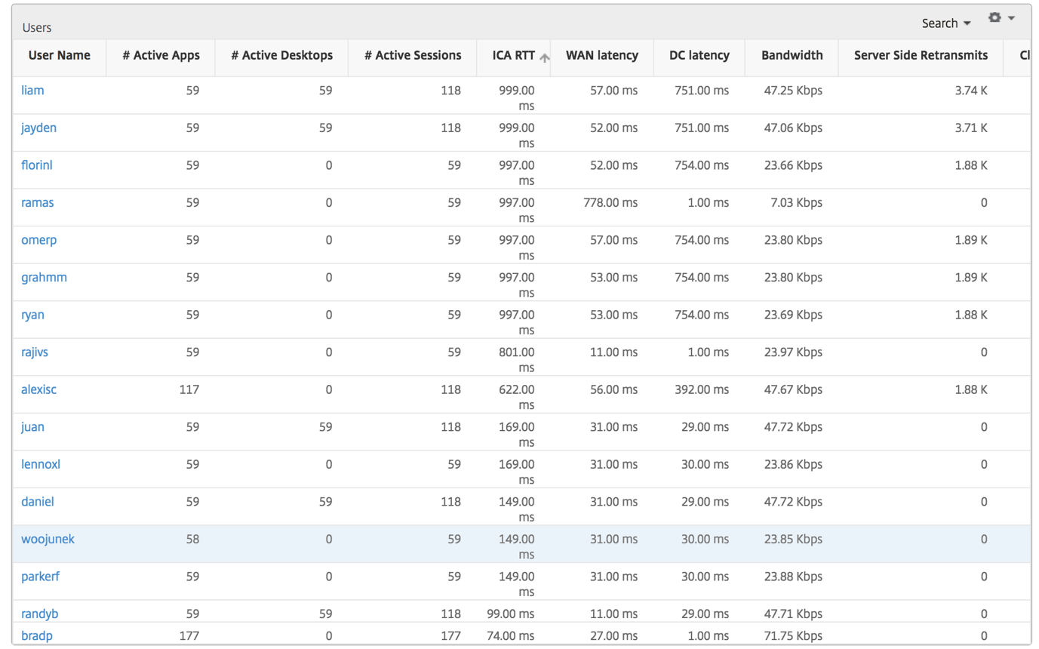Click the ICA RTT sort arrow
Screen dimensions: 1039x649
click(x=545, y=57)
